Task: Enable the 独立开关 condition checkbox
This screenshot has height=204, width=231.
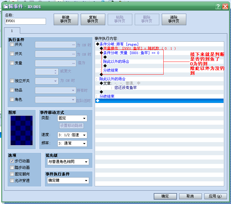Action: point(12,81)
